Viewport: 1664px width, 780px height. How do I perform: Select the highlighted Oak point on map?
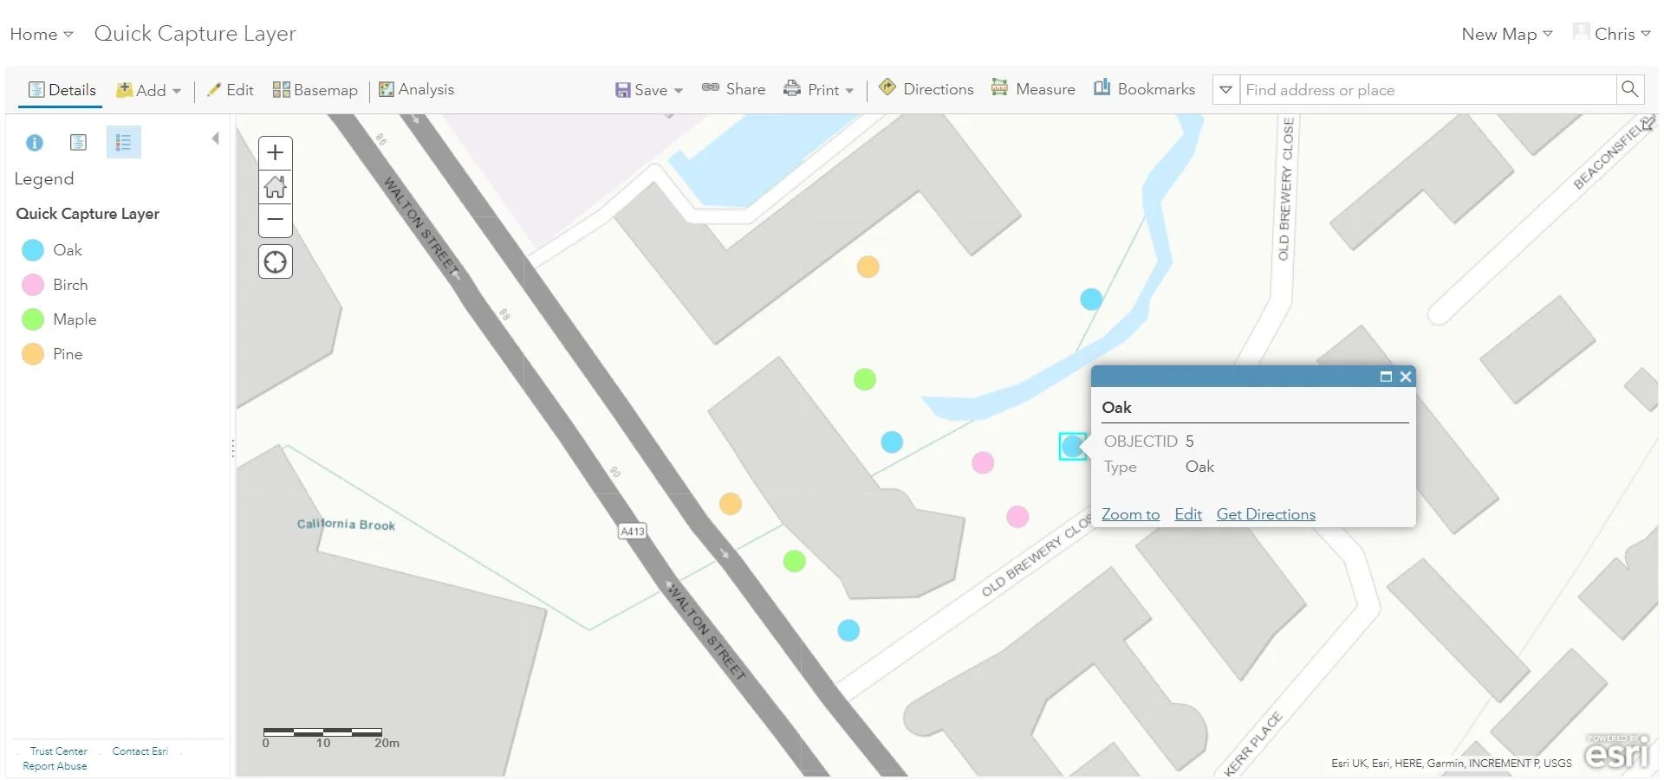(1072, 446)
